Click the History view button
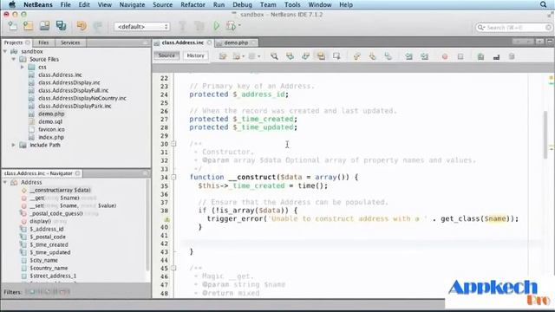The height and width of the screenshot is (312, 555). [195, 55]
